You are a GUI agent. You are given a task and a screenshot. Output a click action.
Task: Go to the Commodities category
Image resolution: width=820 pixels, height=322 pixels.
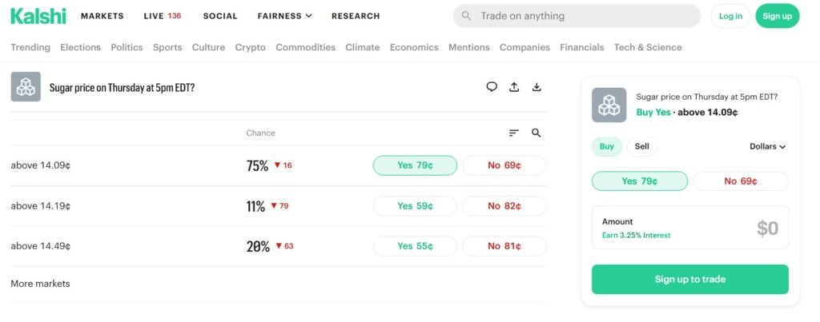(305, 47)
